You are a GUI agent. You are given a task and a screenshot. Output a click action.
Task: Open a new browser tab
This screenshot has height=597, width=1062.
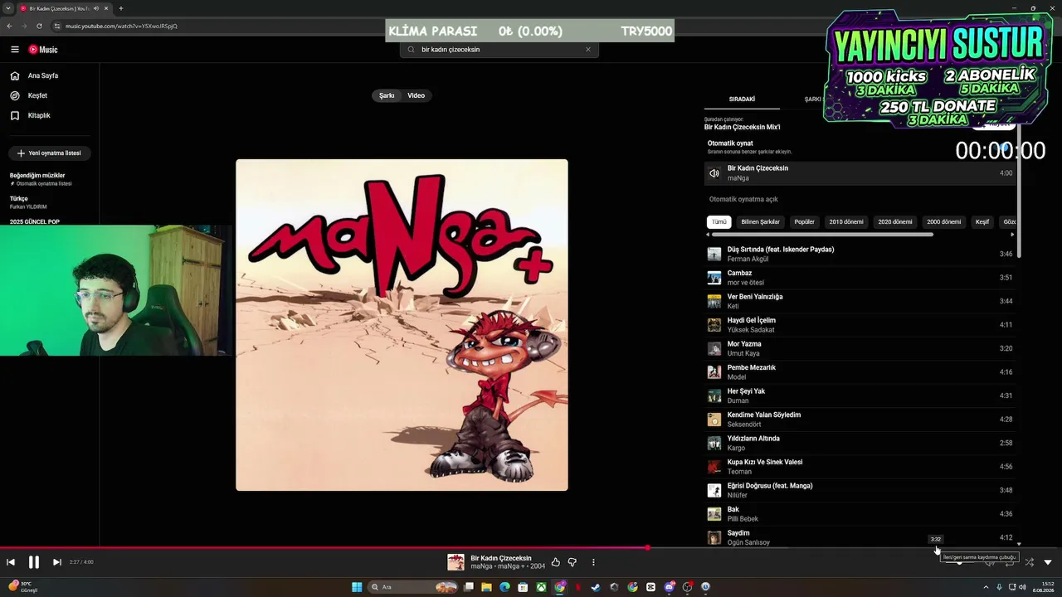[x=120, y=8]
